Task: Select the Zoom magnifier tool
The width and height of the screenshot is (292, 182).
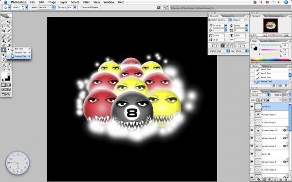Action: coord(9,69)
